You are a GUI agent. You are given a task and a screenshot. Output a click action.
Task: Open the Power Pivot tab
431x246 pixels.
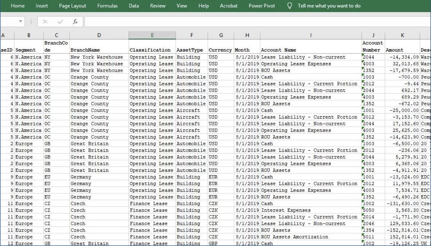[262, 6]
